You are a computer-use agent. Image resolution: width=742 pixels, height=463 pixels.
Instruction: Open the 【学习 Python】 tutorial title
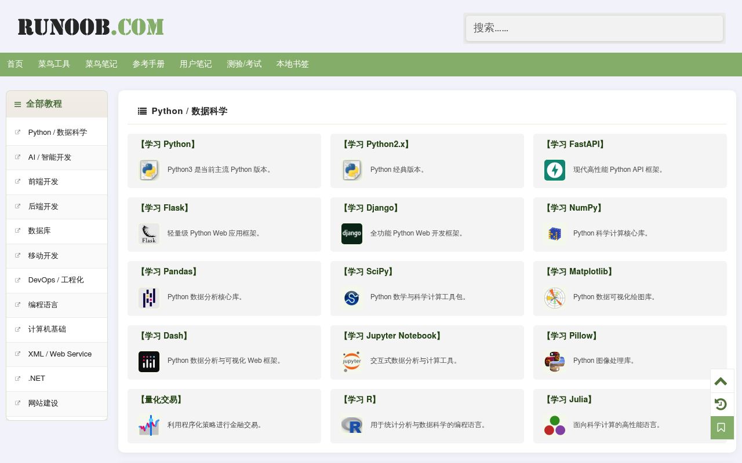tap(167, 144)
